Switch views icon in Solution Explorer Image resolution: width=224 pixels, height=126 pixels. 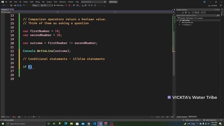185,13
